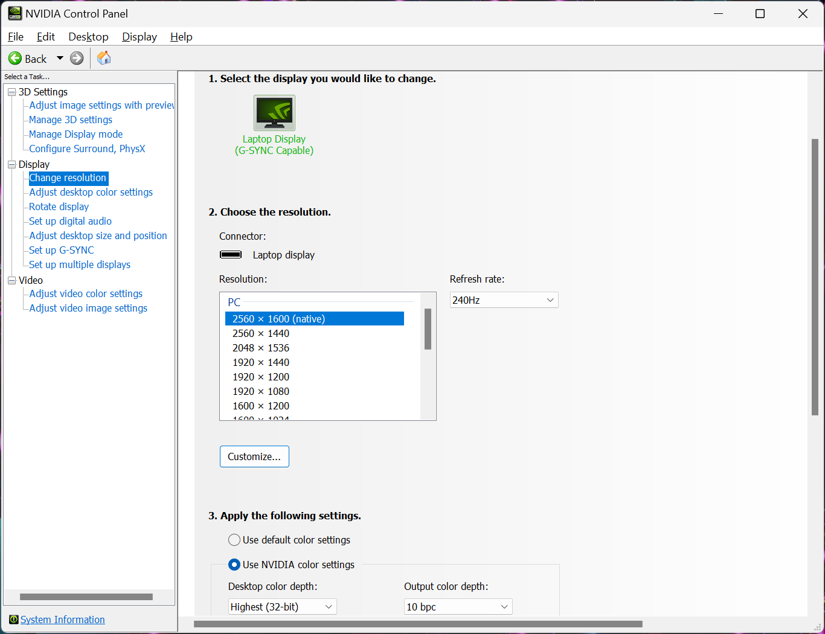This screenshot has width=825, height=634.
Task: Click the Forward arrow icon in toolbar
Action: pyautogui.click(x=77, y=58)
